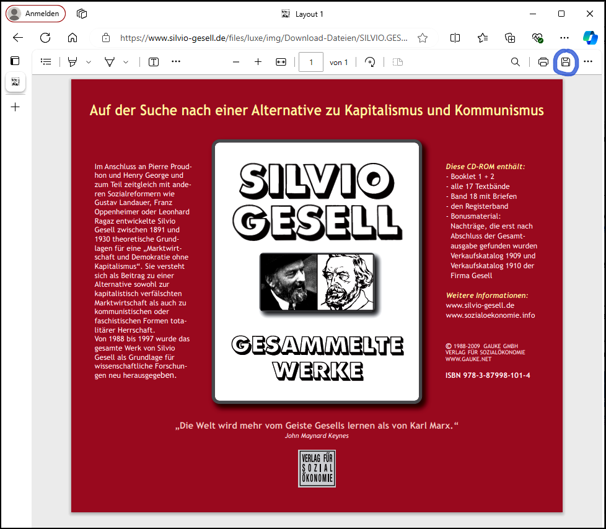Click the 'Diese CD-ROM enthält:' heading

485,167
